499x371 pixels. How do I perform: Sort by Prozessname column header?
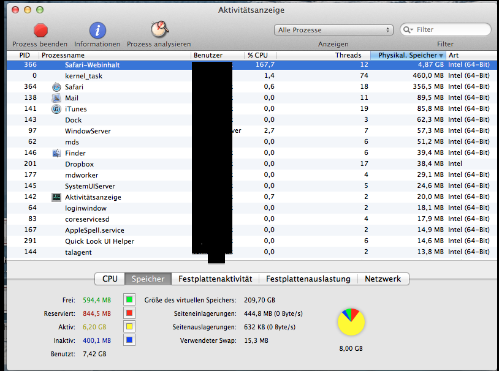pos(115,55)
